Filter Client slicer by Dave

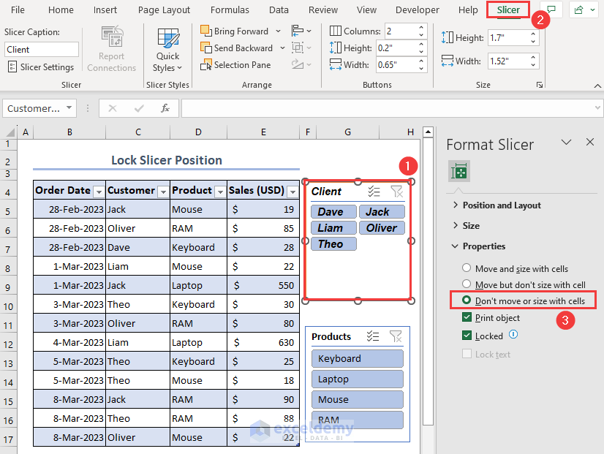tap(333, 212)
